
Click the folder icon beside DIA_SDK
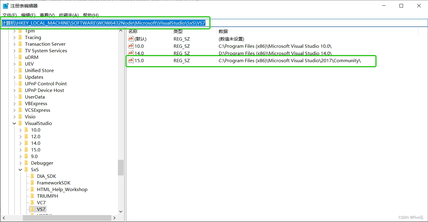[x=32, y=176]
